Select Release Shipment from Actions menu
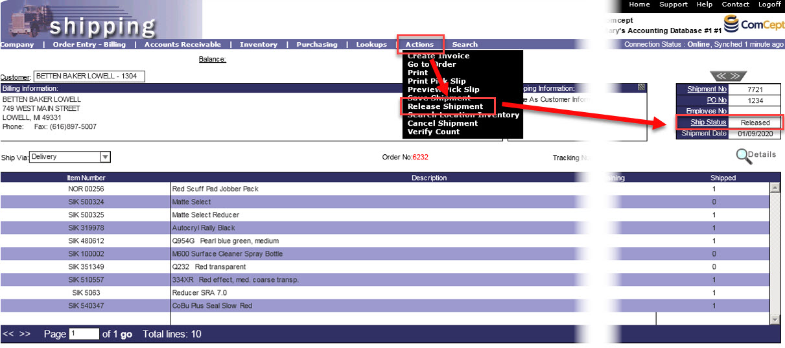 (x=445, y=106)
